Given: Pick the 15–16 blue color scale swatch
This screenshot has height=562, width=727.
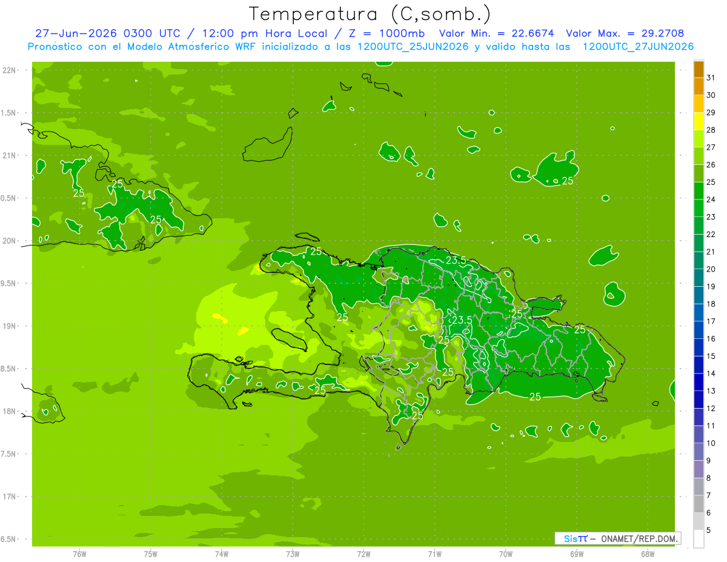Looking at the screenshot, I should (699, 347).
